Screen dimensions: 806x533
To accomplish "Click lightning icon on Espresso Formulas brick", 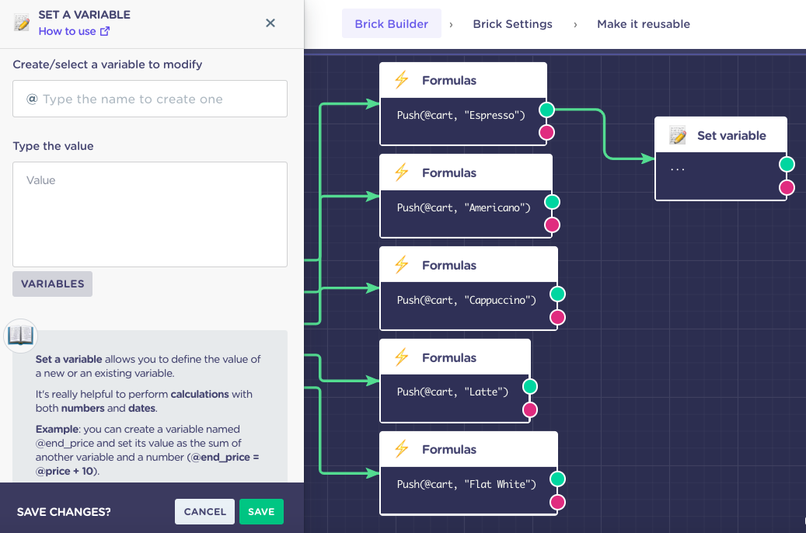I will pos(401,80).
